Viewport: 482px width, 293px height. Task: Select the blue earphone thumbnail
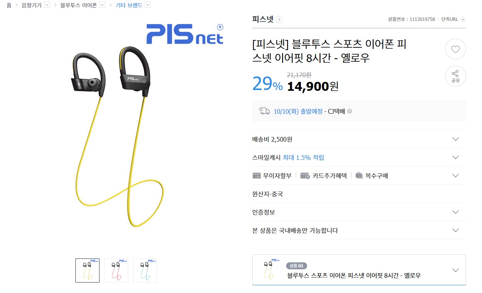pos(145,270)
